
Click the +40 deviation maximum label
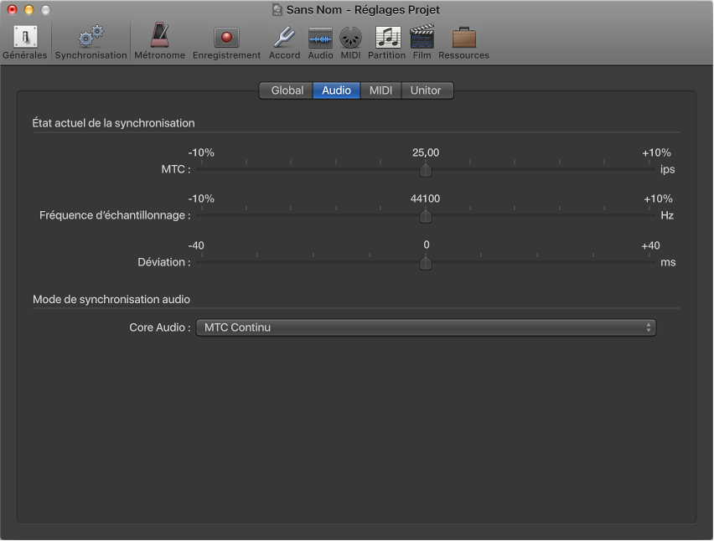650,245
